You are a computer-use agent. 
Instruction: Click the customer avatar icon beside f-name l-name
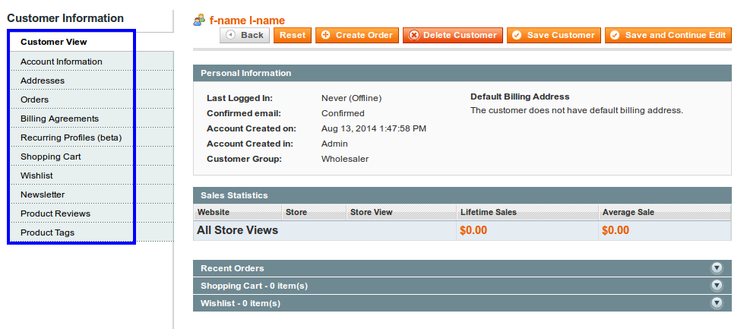199,21
